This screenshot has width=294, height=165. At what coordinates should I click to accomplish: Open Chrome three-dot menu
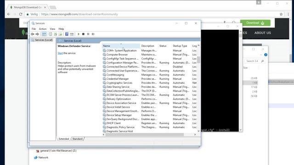288,14
